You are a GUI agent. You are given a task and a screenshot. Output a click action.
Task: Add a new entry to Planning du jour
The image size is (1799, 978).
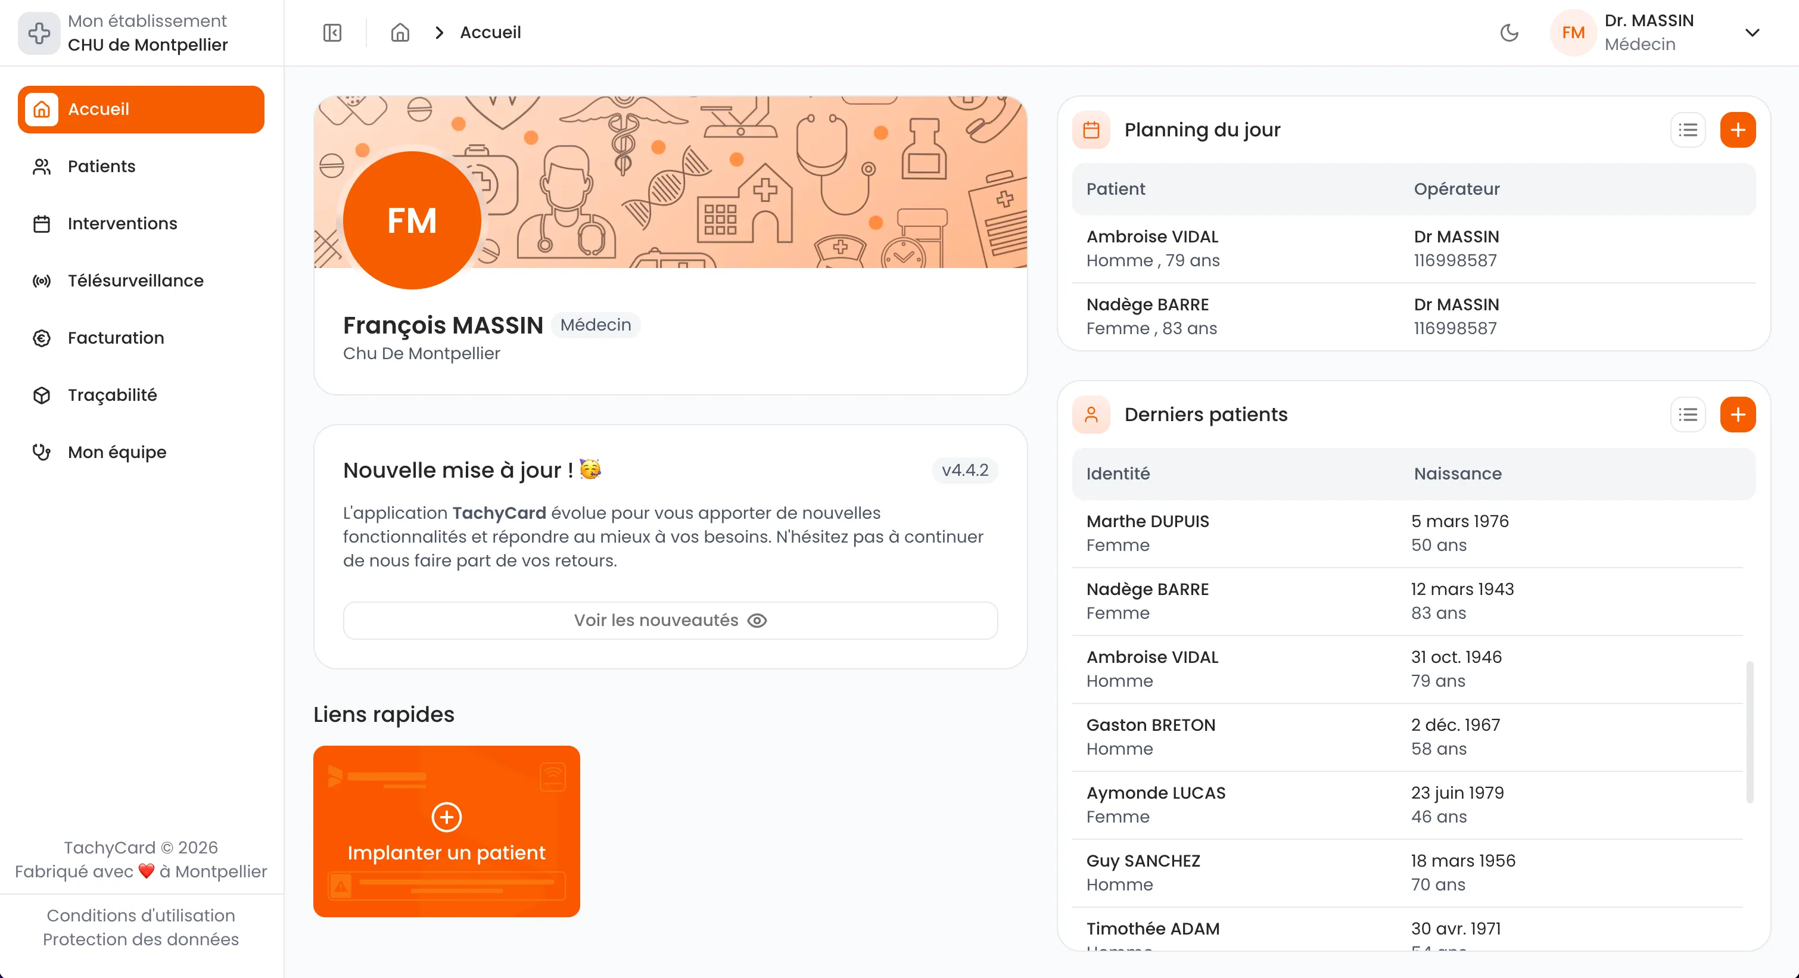tap(1738, 130)
